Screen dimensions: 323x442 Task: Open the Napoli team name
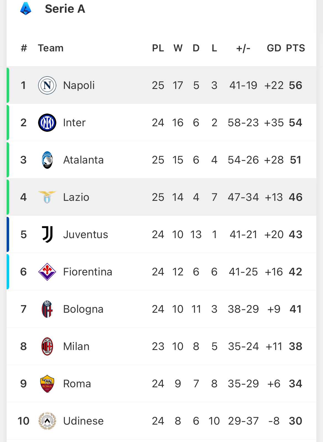[79, 85]
